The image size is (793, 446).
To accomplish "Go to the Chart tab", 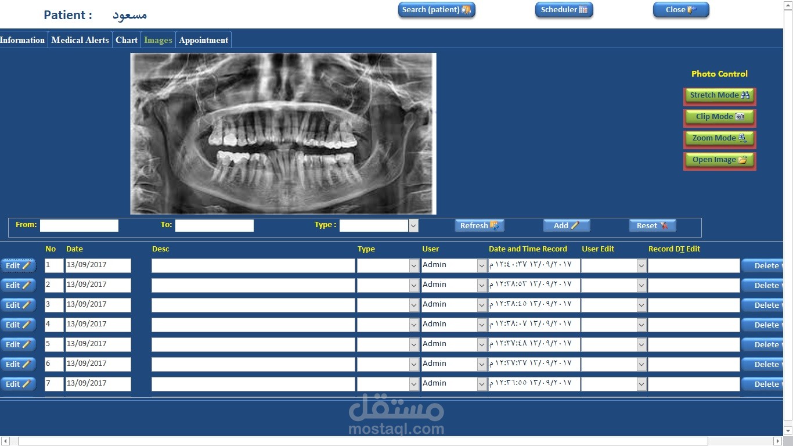I will point(127,40).
